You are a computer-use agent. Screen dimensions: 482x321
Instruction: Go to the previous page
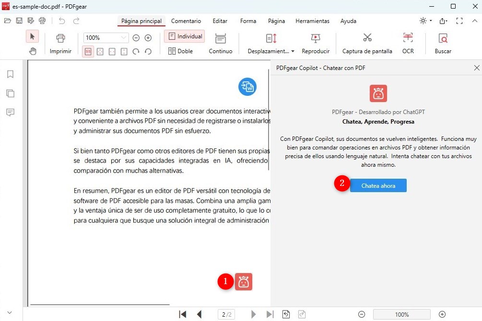point(199,314)
